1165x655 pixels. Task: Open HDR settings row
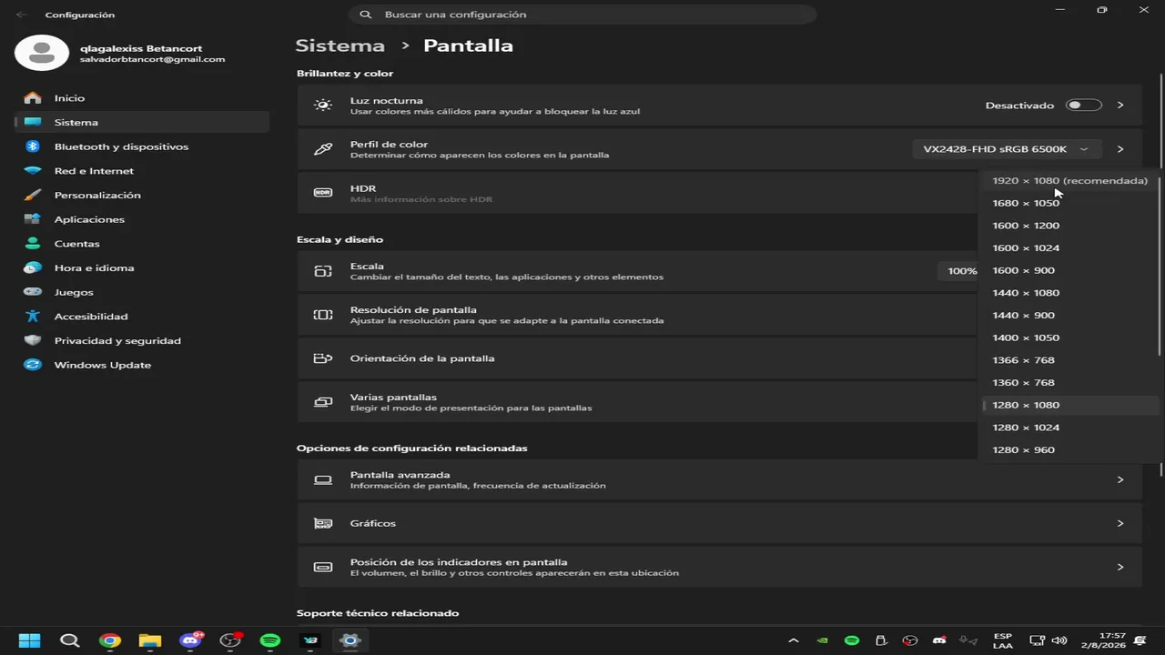point(637,193)
